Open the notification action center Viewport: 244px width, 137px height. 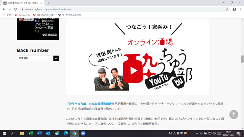click(239, 134)
